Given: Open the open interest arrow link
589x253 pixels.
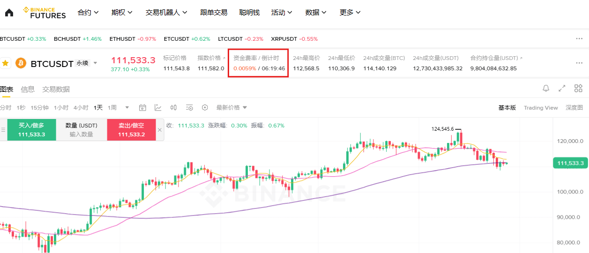Looking at the screenshot, I should coord(521,58).
